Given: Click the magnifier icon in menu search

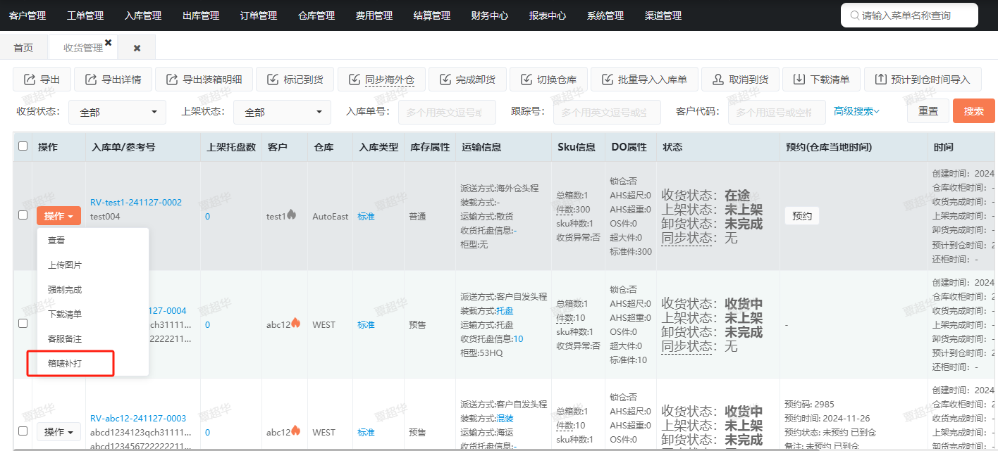Looking at the screenshot, I should 854,15.
